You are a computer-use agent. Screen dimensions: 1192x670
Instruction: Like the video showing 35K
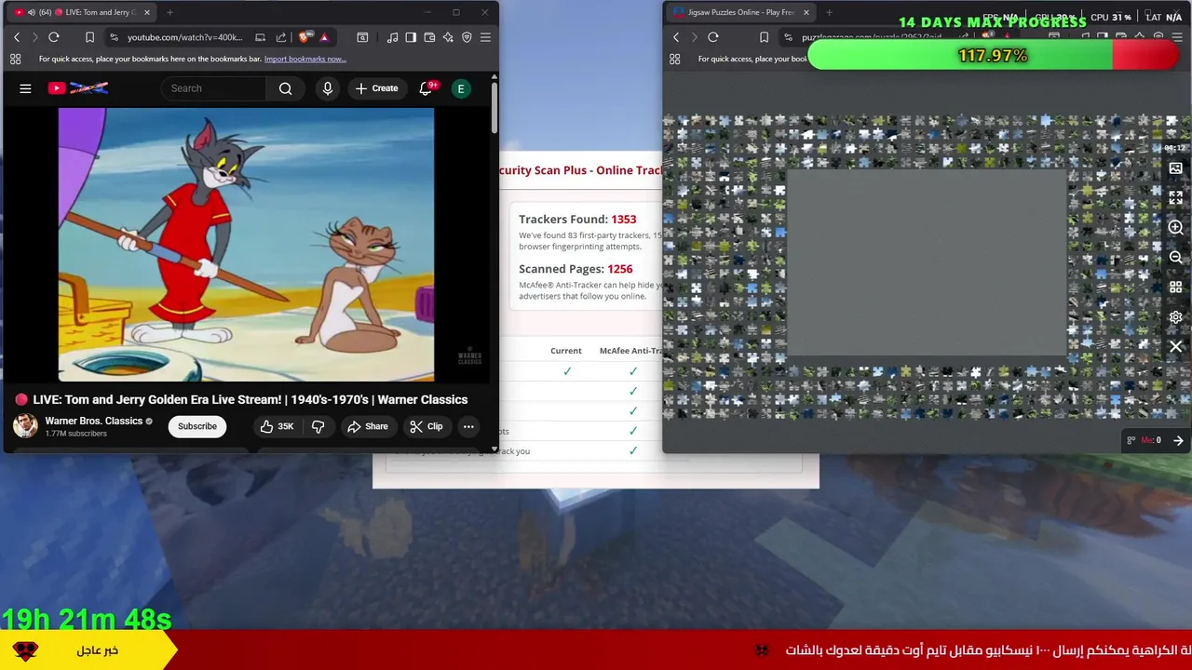coord(278,426)
